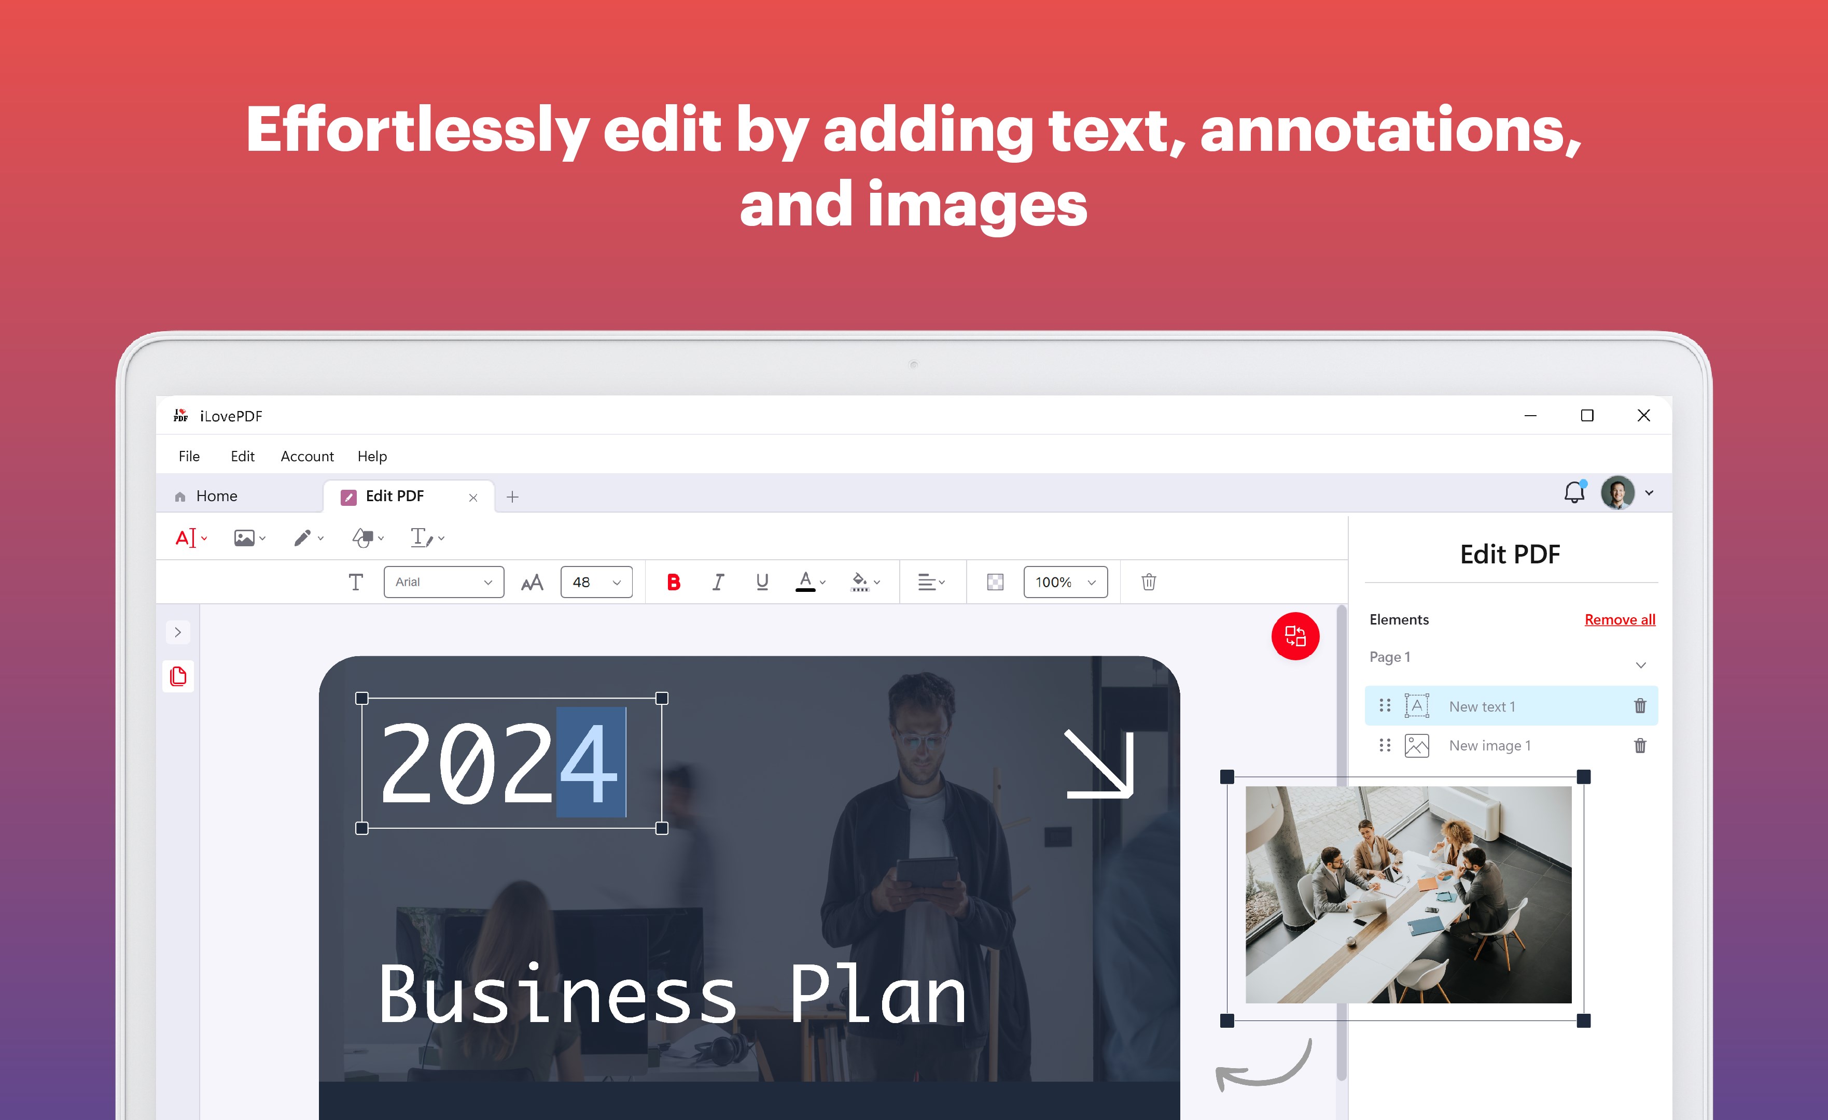Select the Pen drawing tool
Viewport: 1828px width, 1120px height.
click(x=303, y=538)
